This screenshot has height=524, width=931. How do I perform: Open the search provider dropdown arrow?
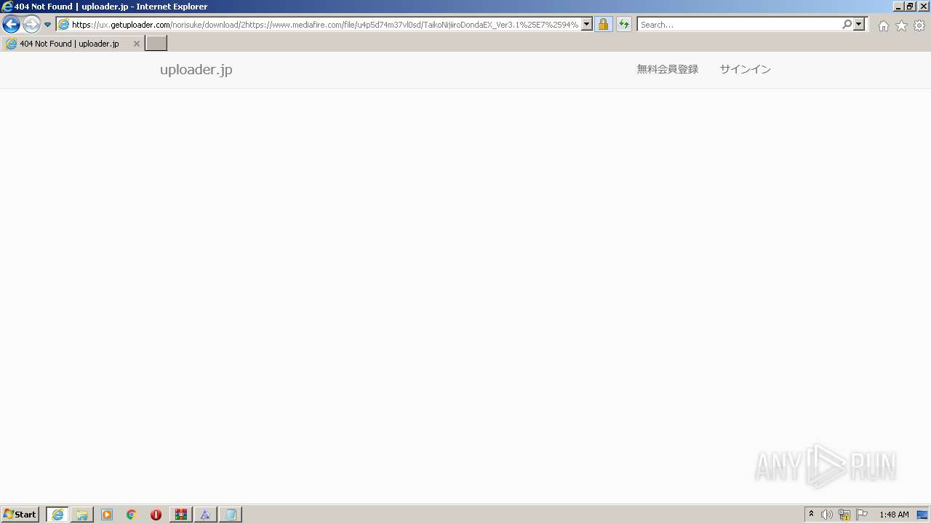[859, 25]
